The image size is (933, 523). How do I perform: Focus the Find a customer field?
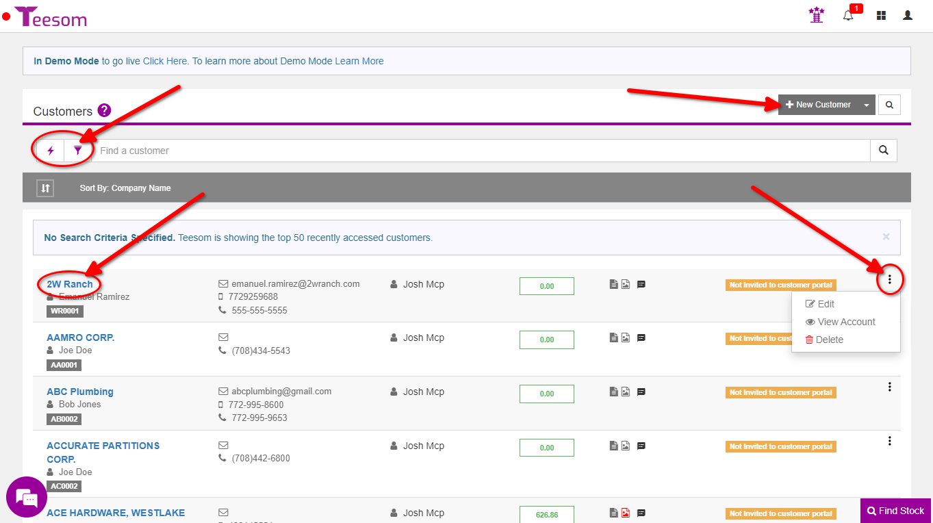(x=481, y=151)
